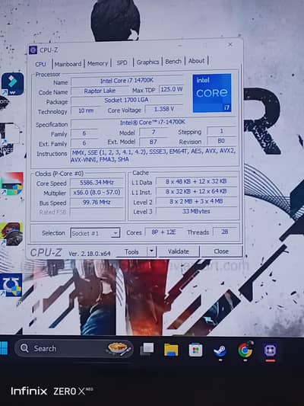Screen dimensions: 304x406
Task: Click the Threads value 28
Action: coord(224,232)
